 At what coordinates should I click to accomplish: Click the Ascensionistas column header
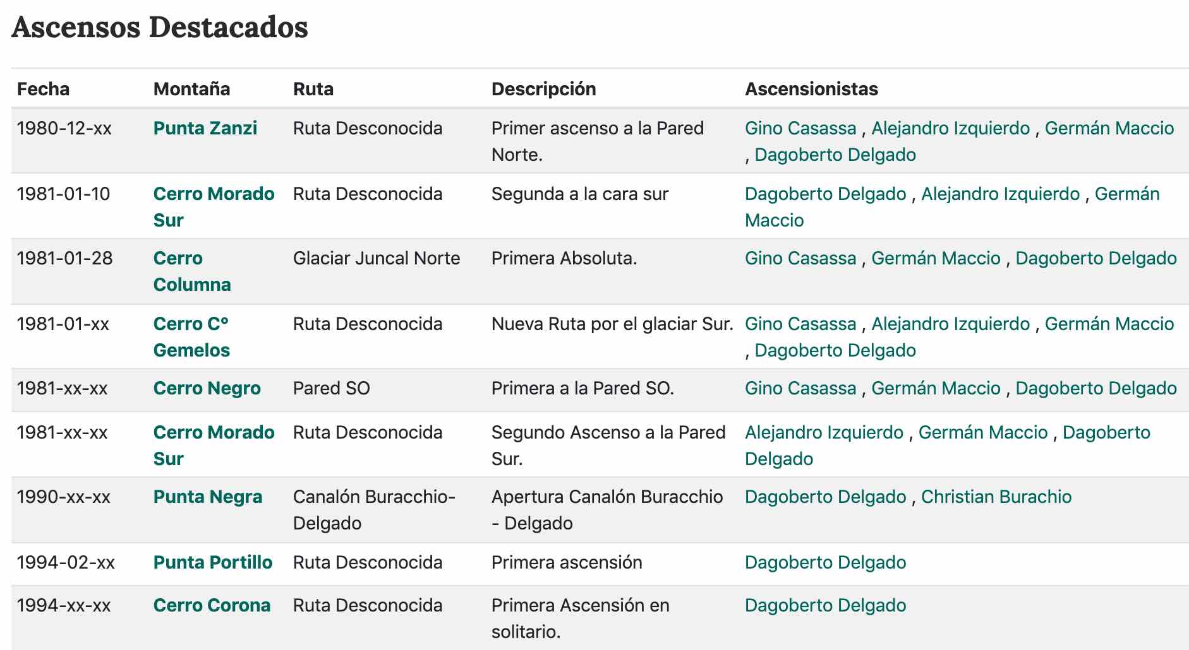[811, 89]
